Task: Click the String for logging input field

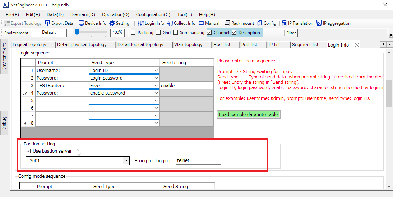Action: click(198, 160)
